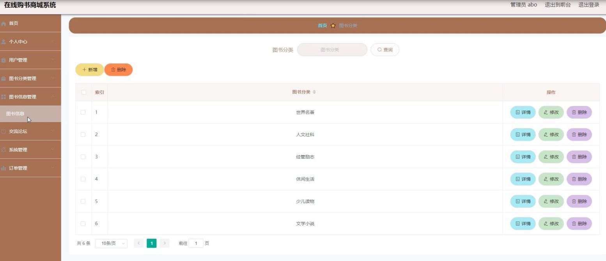Collapse the 图书信息管理 chevron

coord(53,96)
